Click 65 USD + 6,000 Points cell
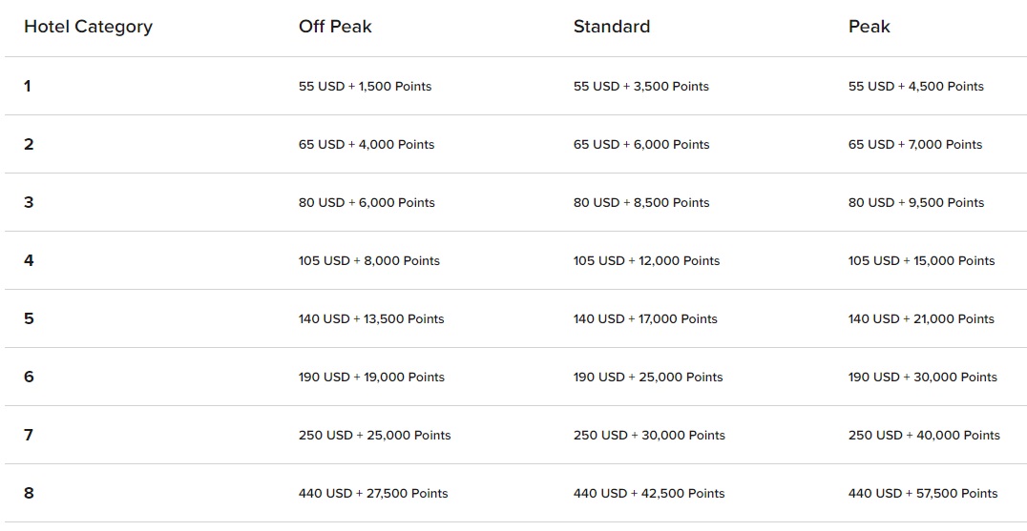This screenshot has height=531, width=1027. 641,145
